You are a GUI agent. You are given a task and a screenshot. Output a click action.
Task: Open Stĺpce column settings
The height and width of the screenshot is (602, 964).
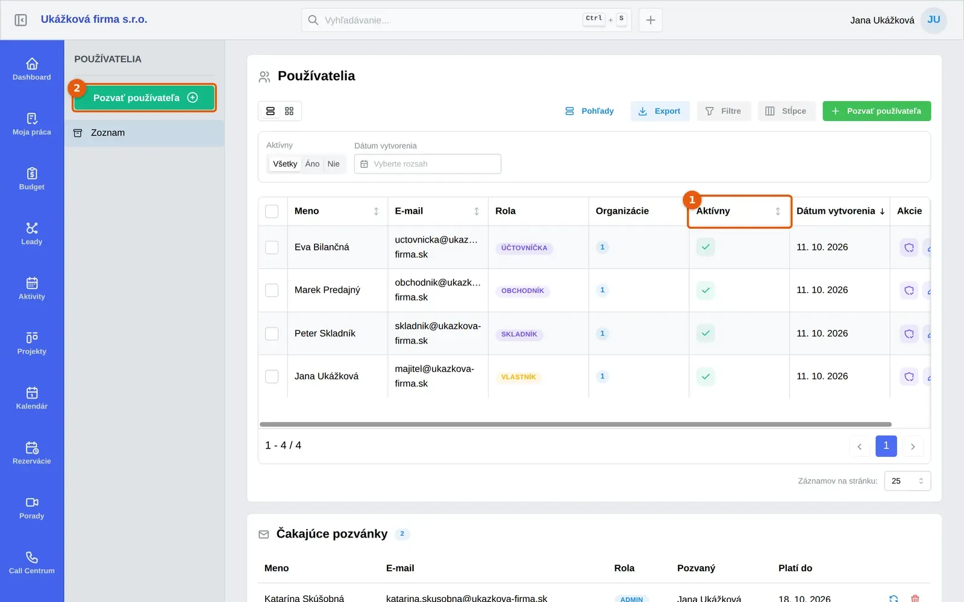786,111
